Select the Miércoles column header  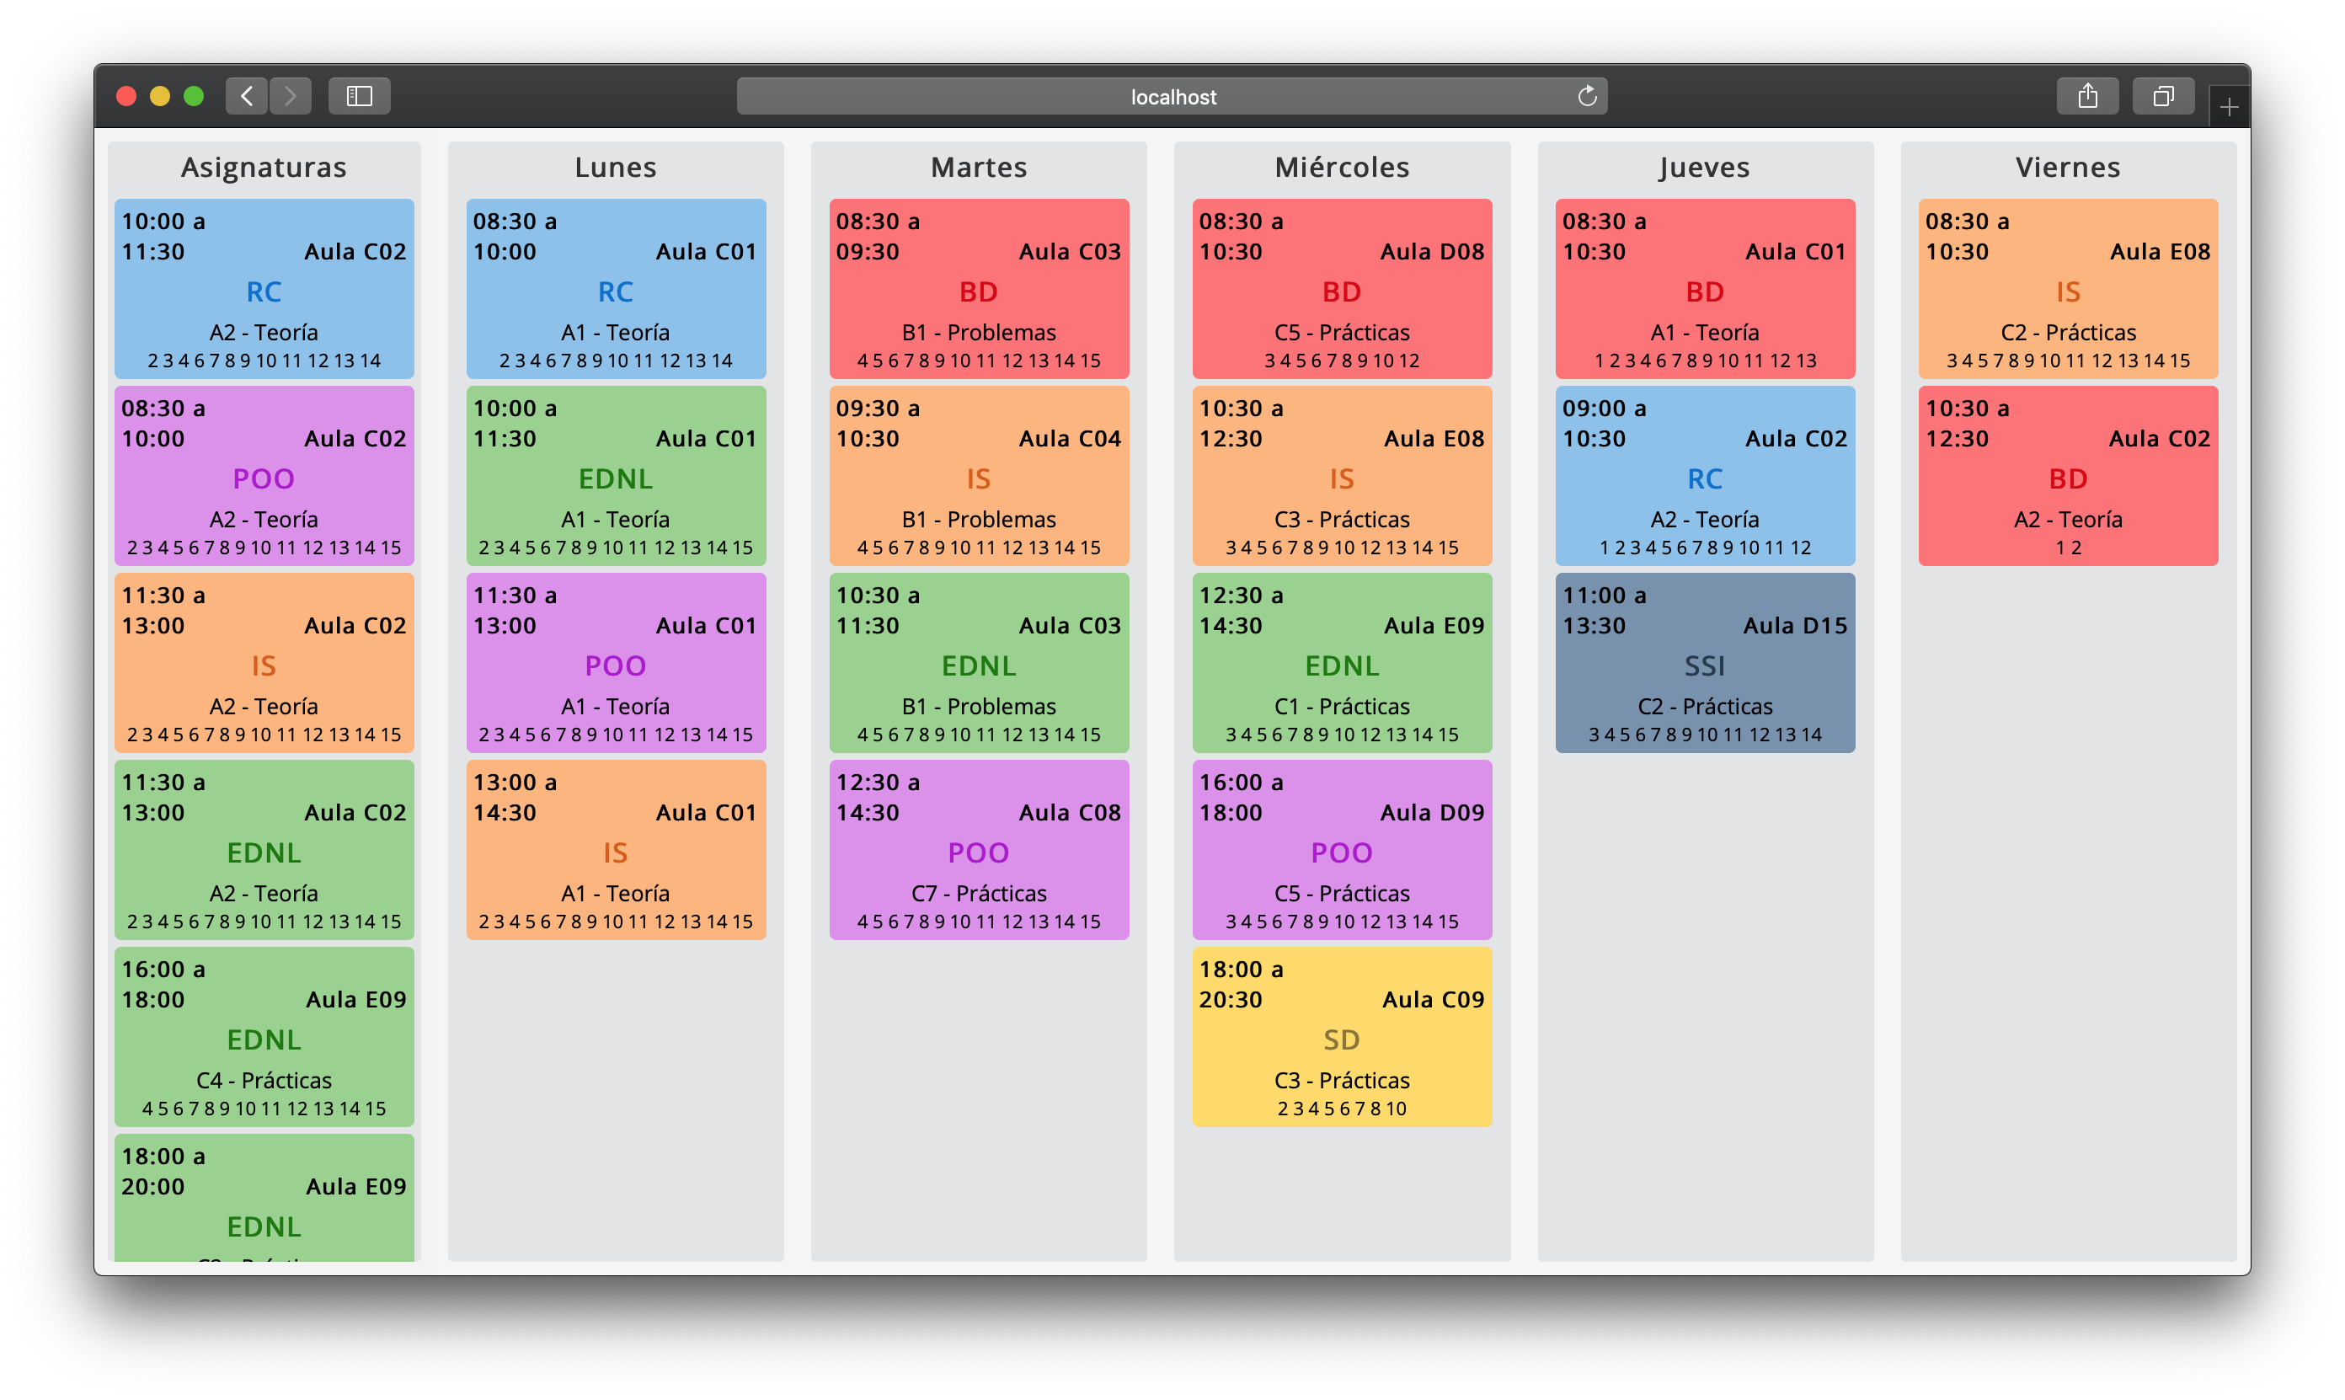coord(1341,167)
